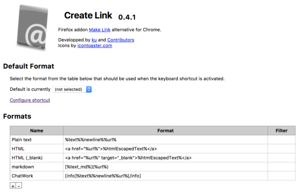Click the Filter column header
Screen dimensions: 302x194
click(281, 131)
